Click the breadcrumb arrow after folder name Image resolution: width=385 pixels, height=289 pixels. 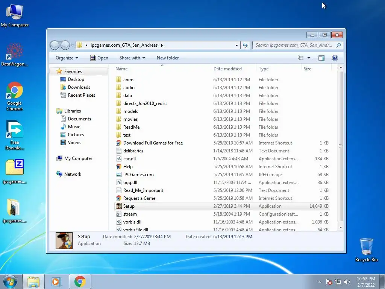pyautogui.click(x=162, y=45)
